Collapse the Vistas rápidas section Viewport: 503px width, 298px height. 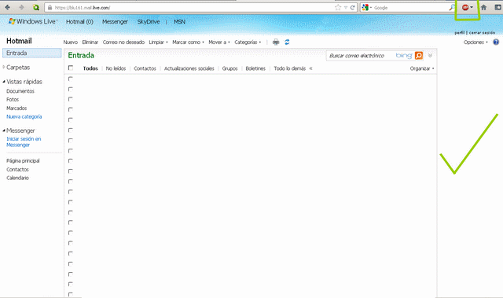4,82
